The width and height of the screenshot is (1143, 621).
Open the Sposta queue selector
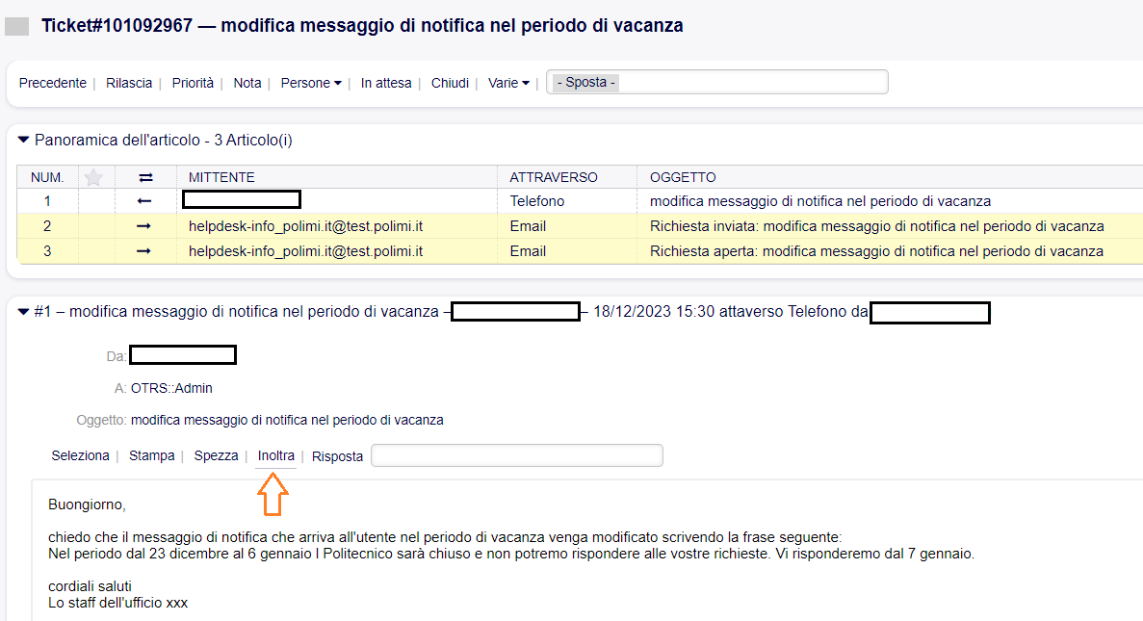[x=716, y=83]
